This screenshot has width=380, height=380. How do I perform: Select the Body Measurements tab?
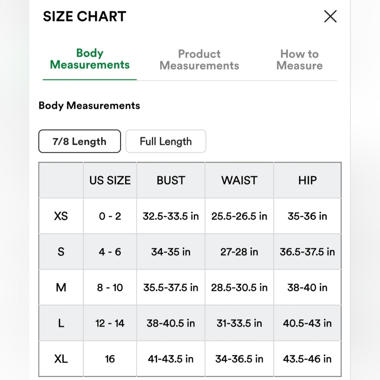tap(89, 59)
